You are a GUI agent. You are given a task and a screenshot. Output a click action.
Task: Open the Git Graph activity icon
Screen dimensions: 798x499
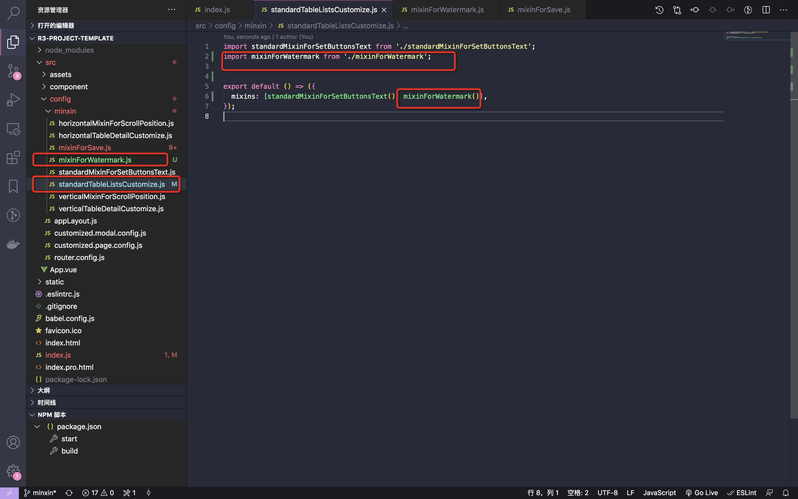pyautogui.click(x=13, y=215)
